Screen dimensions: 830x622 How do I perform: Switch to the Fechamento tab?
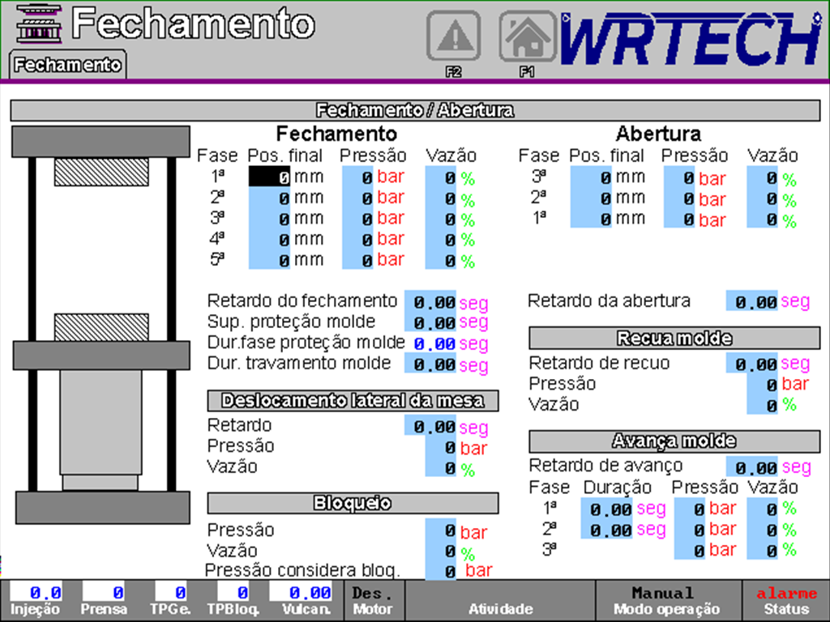point(66,65)
